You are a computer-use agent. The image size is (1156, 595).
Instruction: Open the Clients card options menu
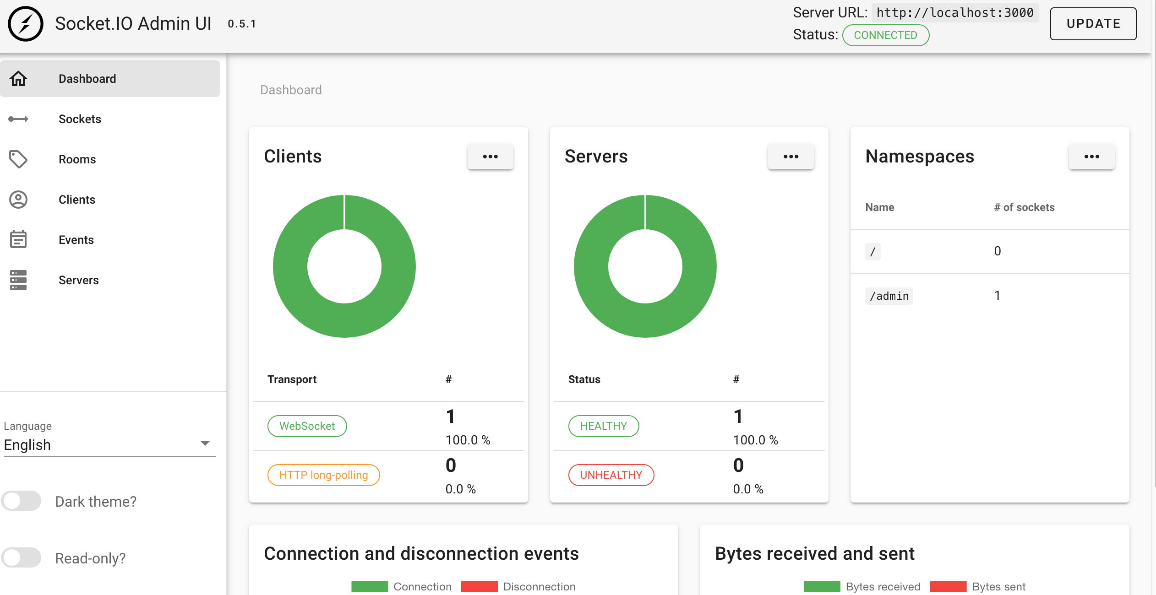(x=490, y=157)
